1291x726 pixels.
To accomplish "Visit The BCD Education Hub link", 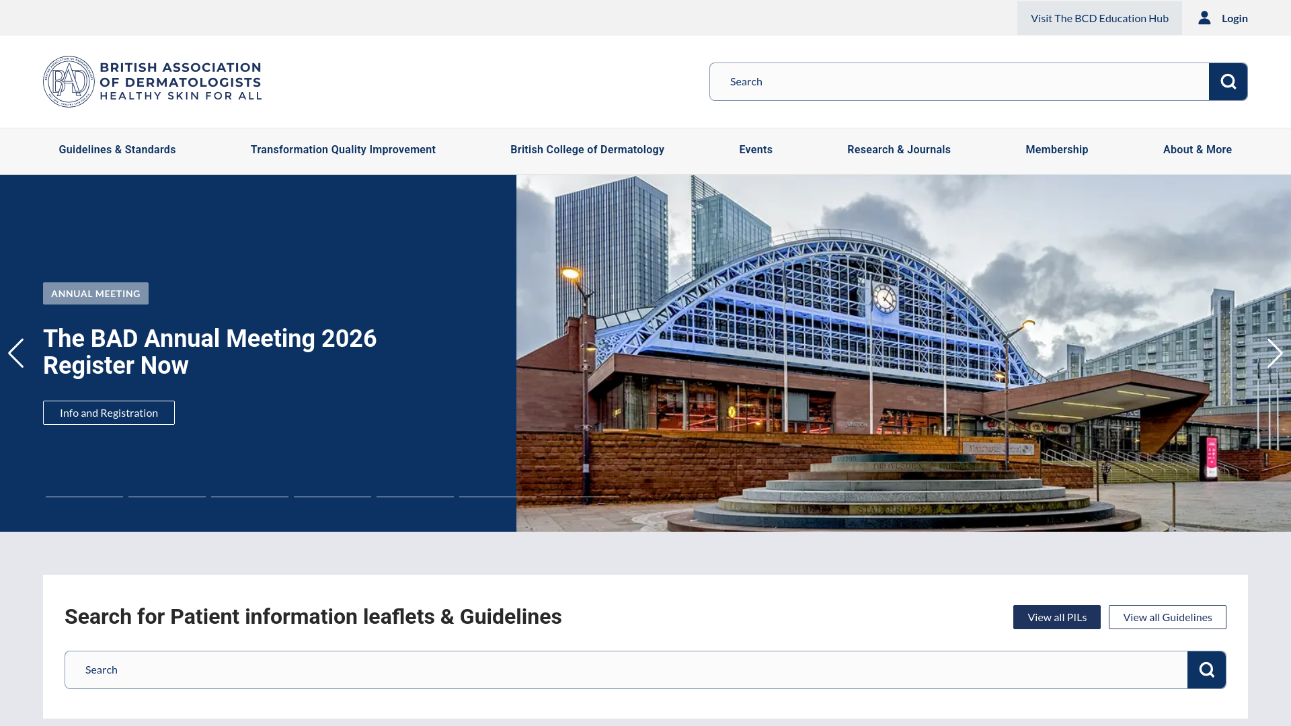I will point(1099,18).
